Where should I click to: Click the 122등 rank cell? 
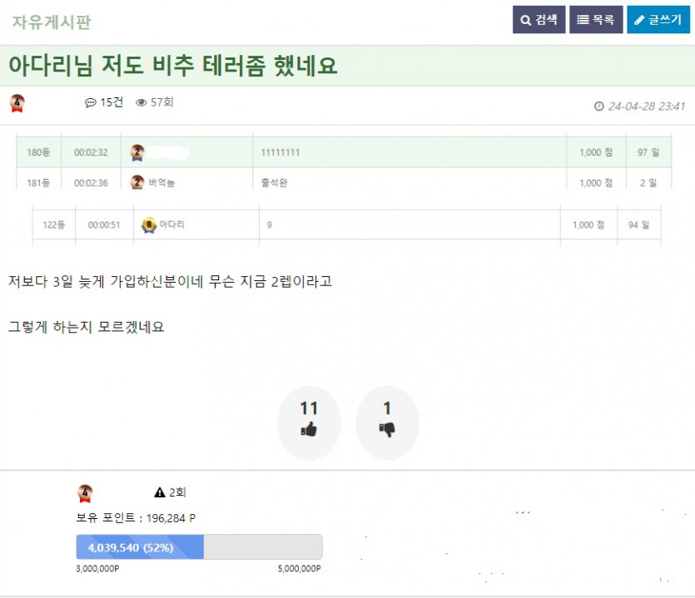coord(53,225)
